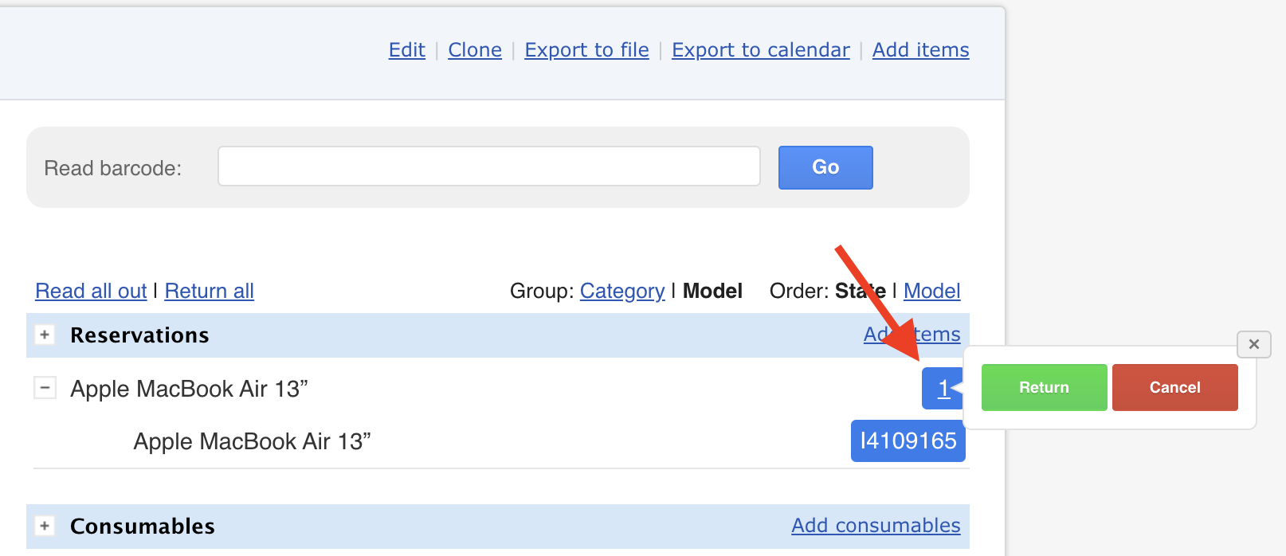Click Add consumables link
Screen dimensions: 1286x556
click(x=876, y=525)
